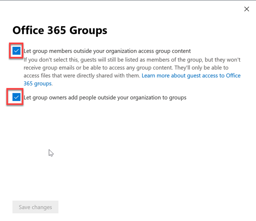Click 'Let group owners add people' label
Image resolution: width=256 pixels, height=221 pixels.
coord(105,98)
